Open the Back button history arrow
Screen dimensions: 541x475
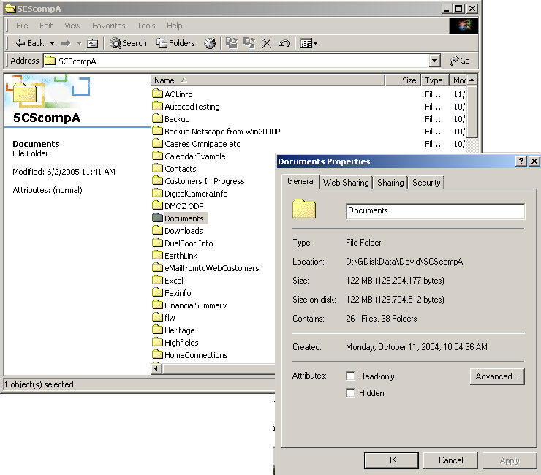pos(52,43)
